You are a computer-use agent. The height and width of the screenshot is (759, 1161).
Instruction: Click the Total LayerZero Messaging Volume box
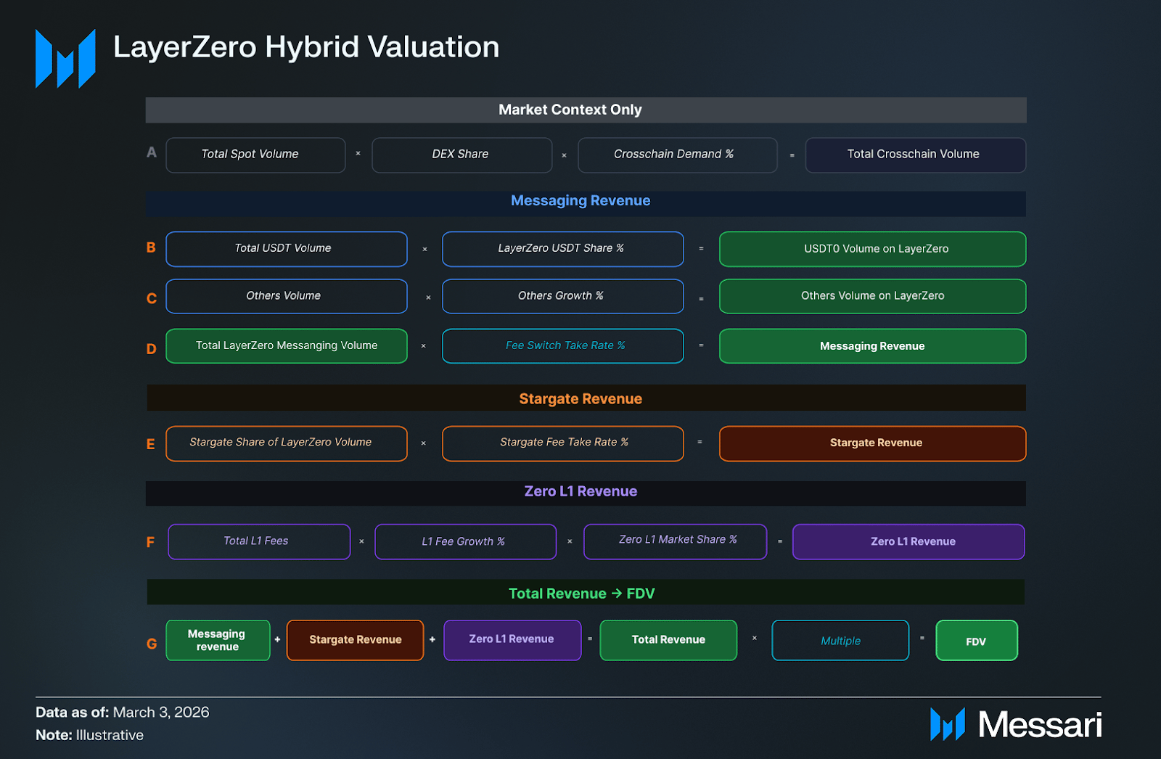pos(286,346)
